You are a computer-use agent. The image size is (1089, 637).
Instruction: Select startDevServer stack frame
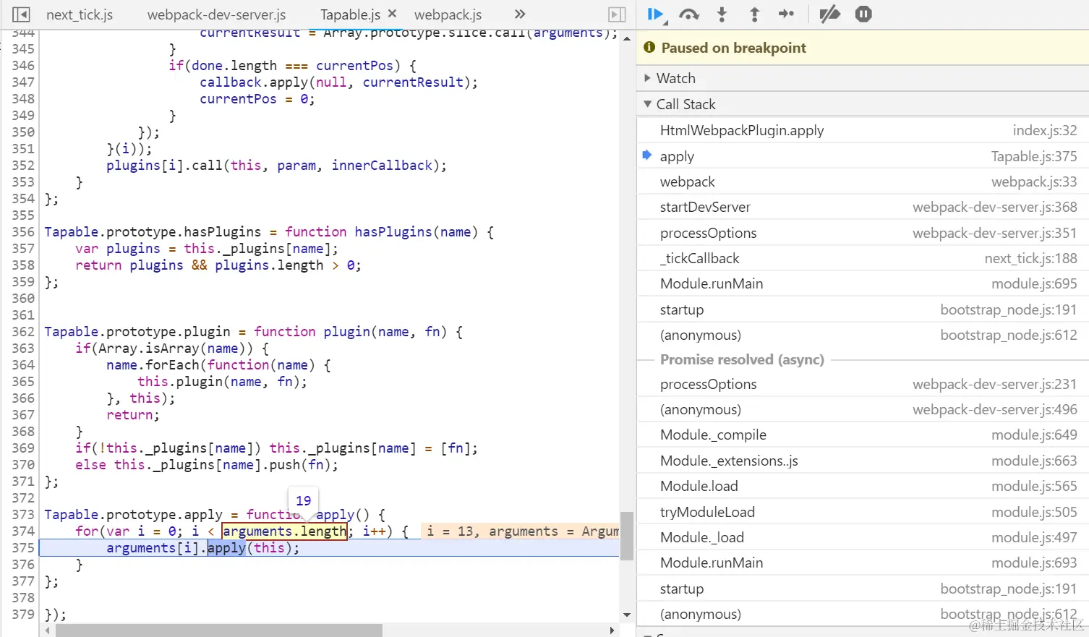[863, 207]
